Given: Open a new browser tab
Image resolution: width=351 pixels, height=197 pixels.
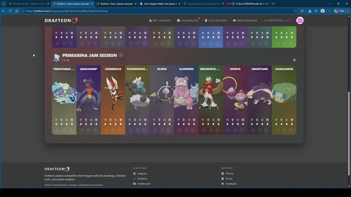Looking at the screenshot, I should coord(273,4).
